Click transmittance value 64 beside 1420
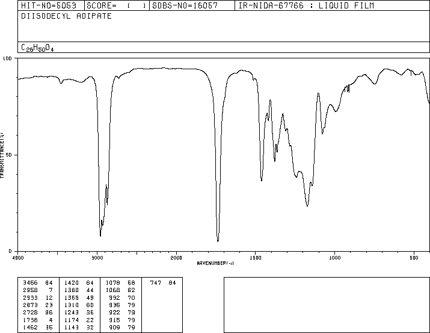This screenshot has width=430, height=333. coord(90,283)
